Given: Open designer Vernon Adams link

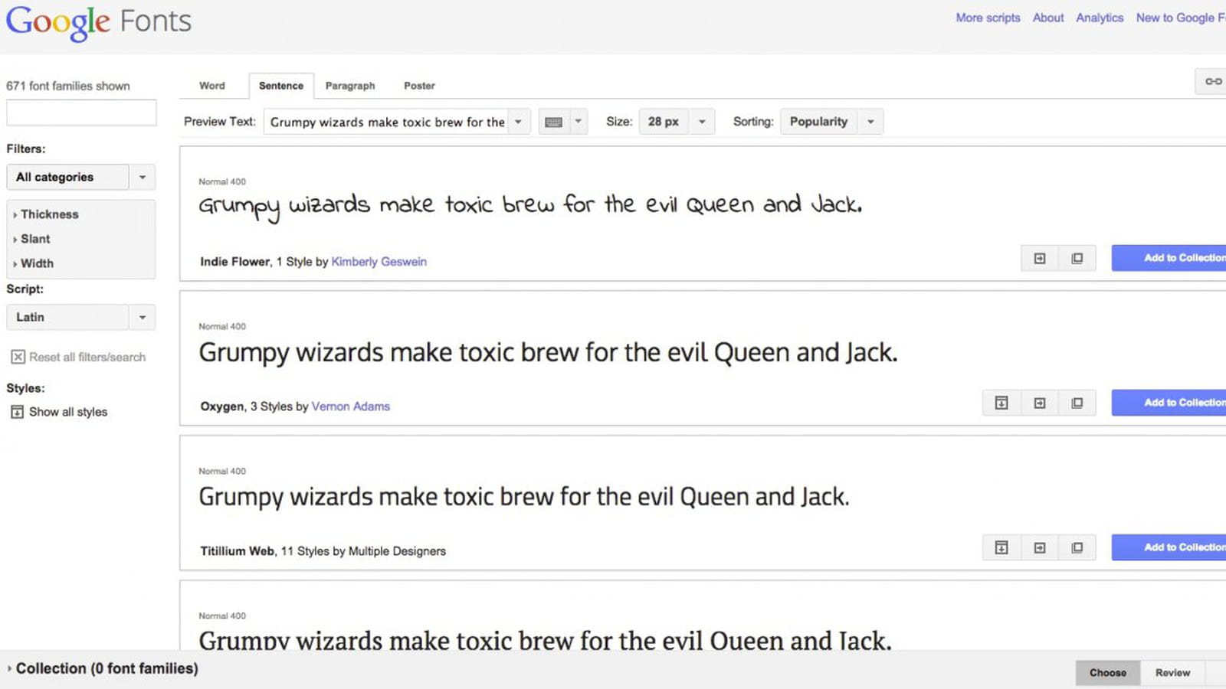Looking at the screenshot, I should tap(350, 407).
